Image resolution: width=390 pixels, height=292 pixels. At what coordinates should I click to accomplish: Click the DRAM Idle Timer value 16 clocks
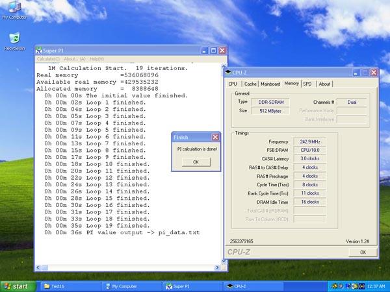[310, 202]
